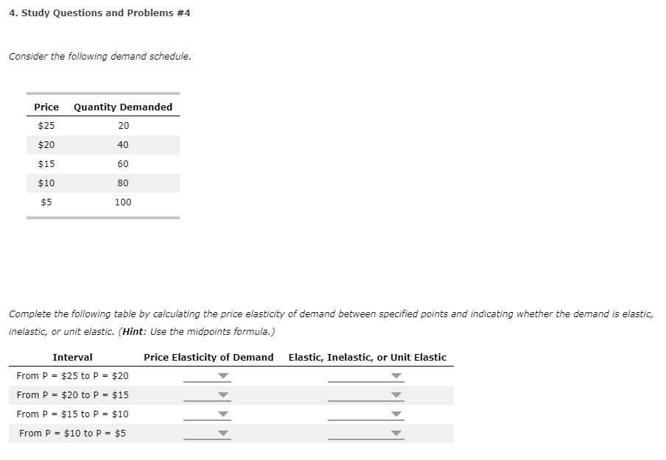Viewport: 666px width, 460px height.
Task: Click the Quantity Demanded column header
Action: click(x=122, y=107)
